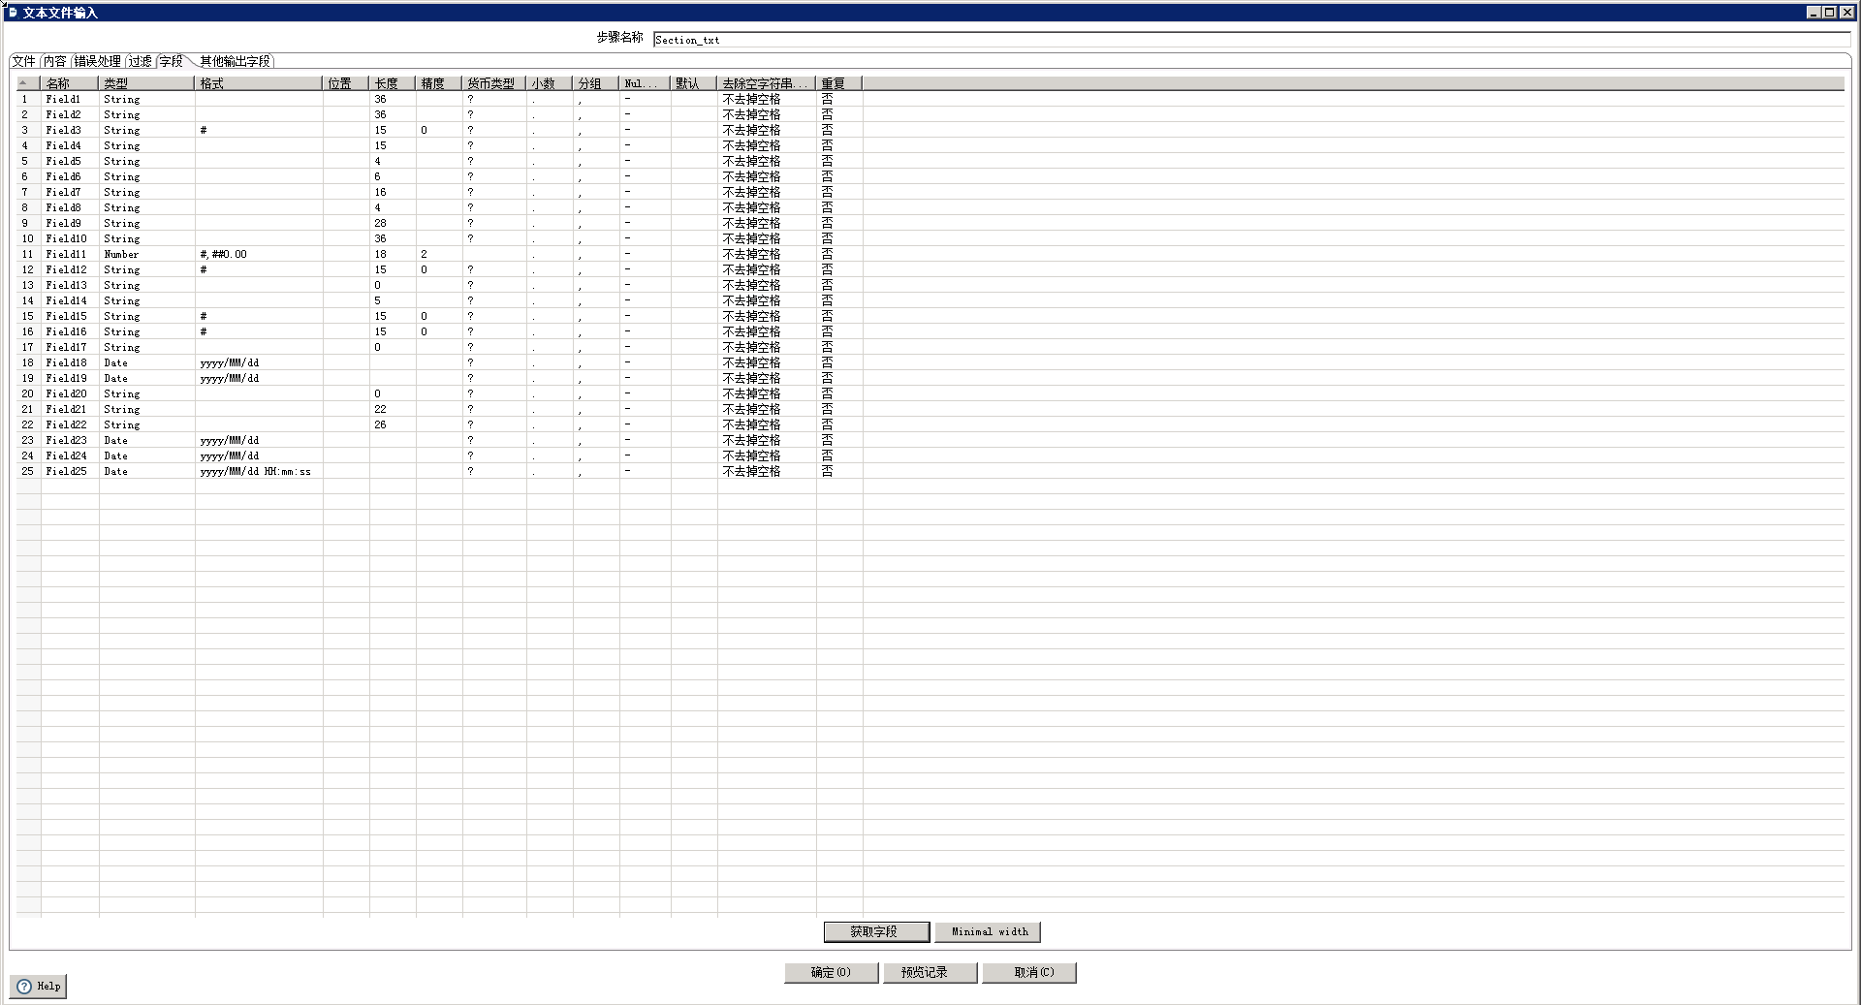
Task: Select the Field16 name cell
Action: 70,331
